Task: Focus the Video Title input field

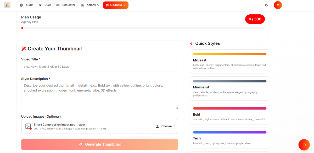Action: point(99,67)
